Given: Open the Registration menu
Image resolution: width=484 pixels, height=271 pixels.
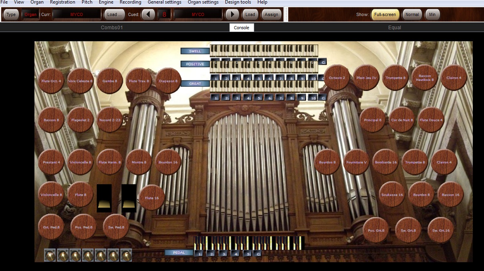Looking at the screenshot, I should [62, 2].
